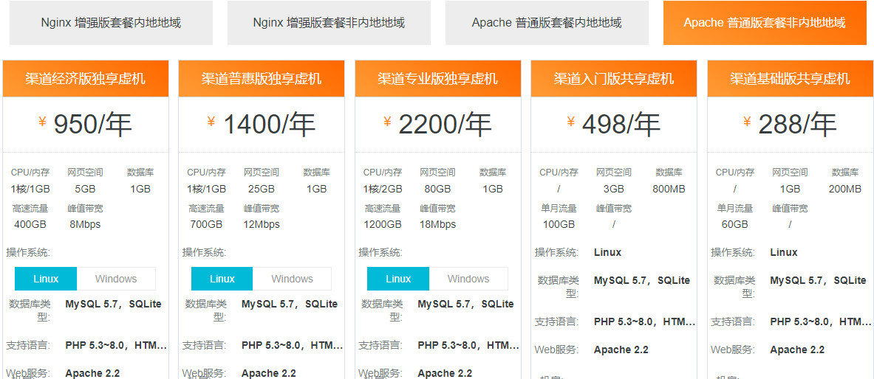Open the 渠道普惠版独享虚机 plan header
Image resolution: width=874 pixels, height=379 pixels.
click(x=262, y=79)
